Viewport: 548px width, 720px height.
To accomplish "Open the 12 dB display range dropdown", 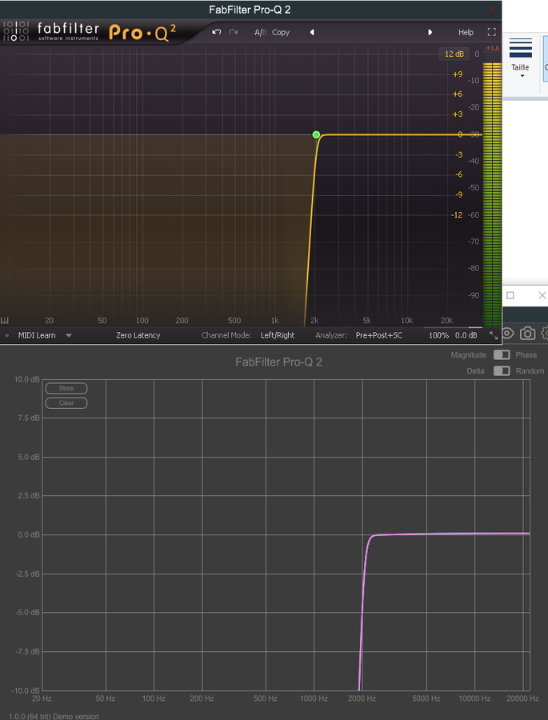I will [454, 54].
